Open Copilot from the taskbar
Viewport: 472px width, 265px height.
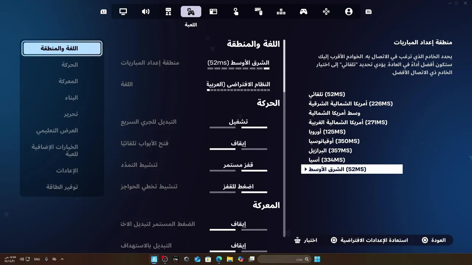coord(241,259)
